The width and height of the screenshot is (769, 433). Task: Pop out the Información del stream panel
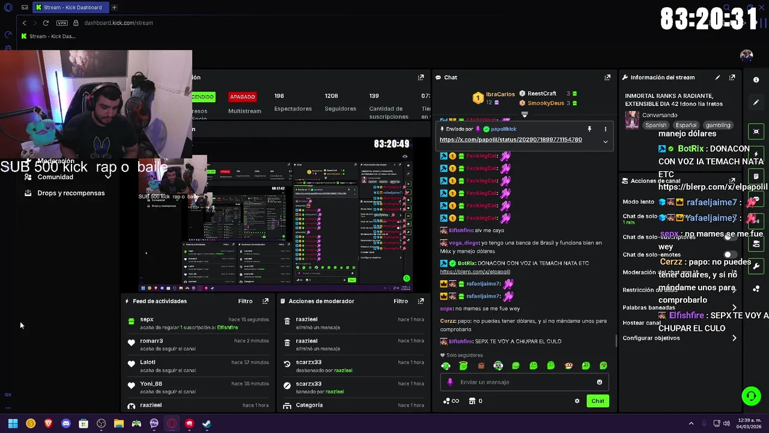tap(732, 78)
